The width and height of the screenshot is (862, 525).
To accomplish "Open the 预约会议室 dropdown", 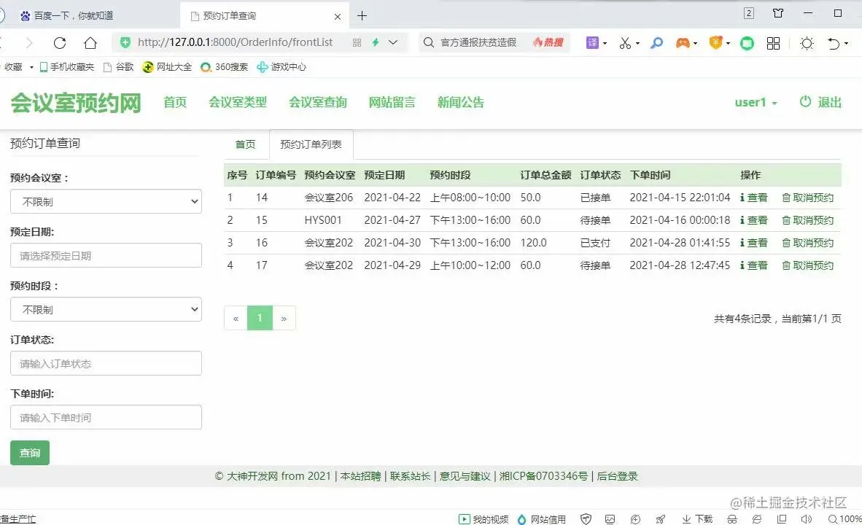I will pos(106,202).
